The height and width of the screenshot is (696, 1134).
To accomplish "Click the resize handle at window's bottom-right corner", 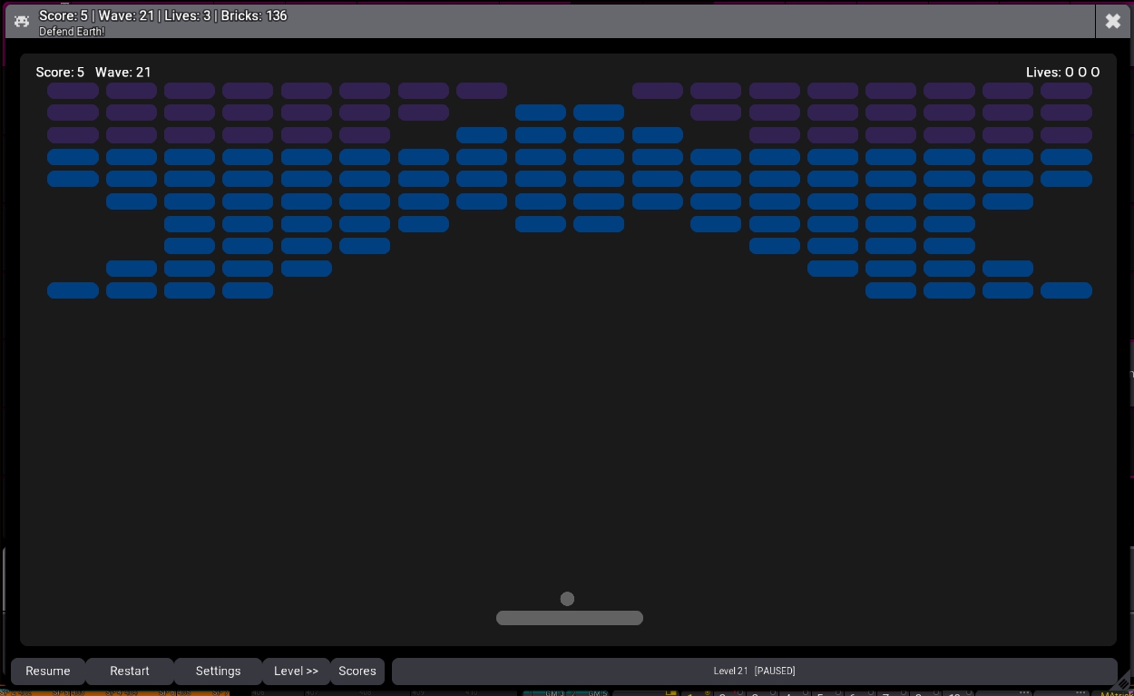I will click(x=1123, y=683).
